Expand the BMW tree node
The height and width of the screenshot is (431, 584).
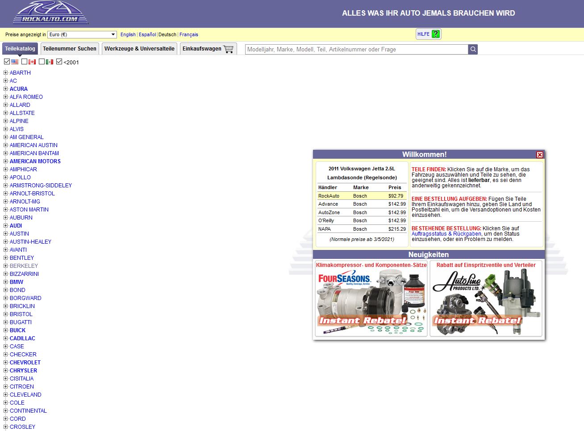click(x=6, y=282)
